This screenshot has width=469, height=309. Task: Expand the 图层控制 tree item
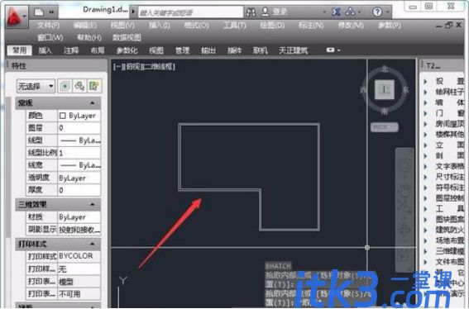coord(426,198)
